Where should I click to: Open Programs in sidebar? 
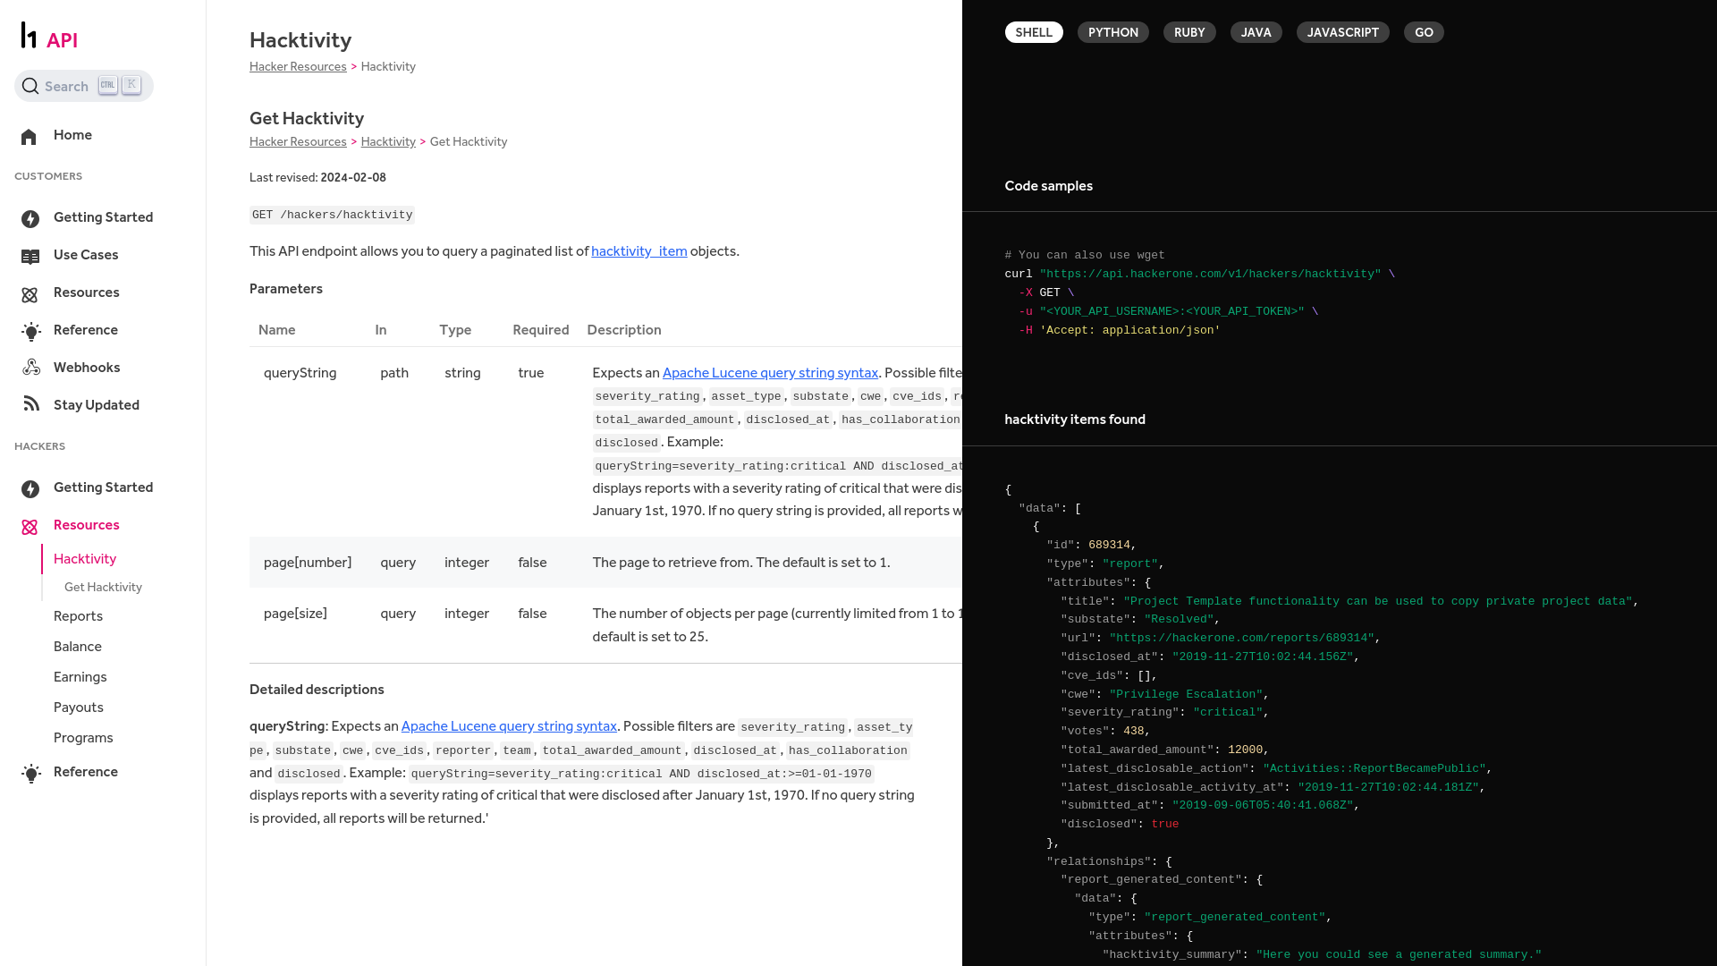point(83,738)
